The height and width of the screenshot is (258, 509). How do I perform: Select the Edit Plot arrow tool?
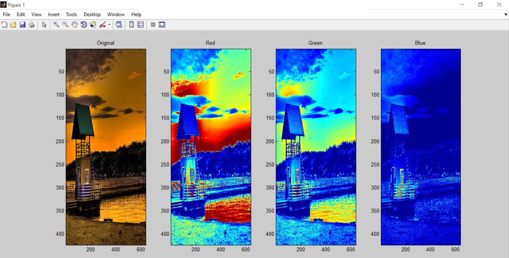coord(44,25)
